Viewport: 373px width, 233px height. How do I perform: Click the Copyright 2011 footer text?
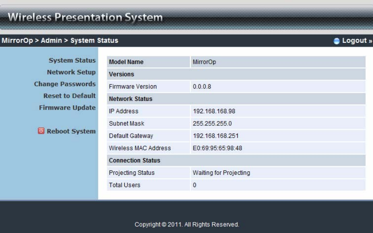[x=187, y=224]
